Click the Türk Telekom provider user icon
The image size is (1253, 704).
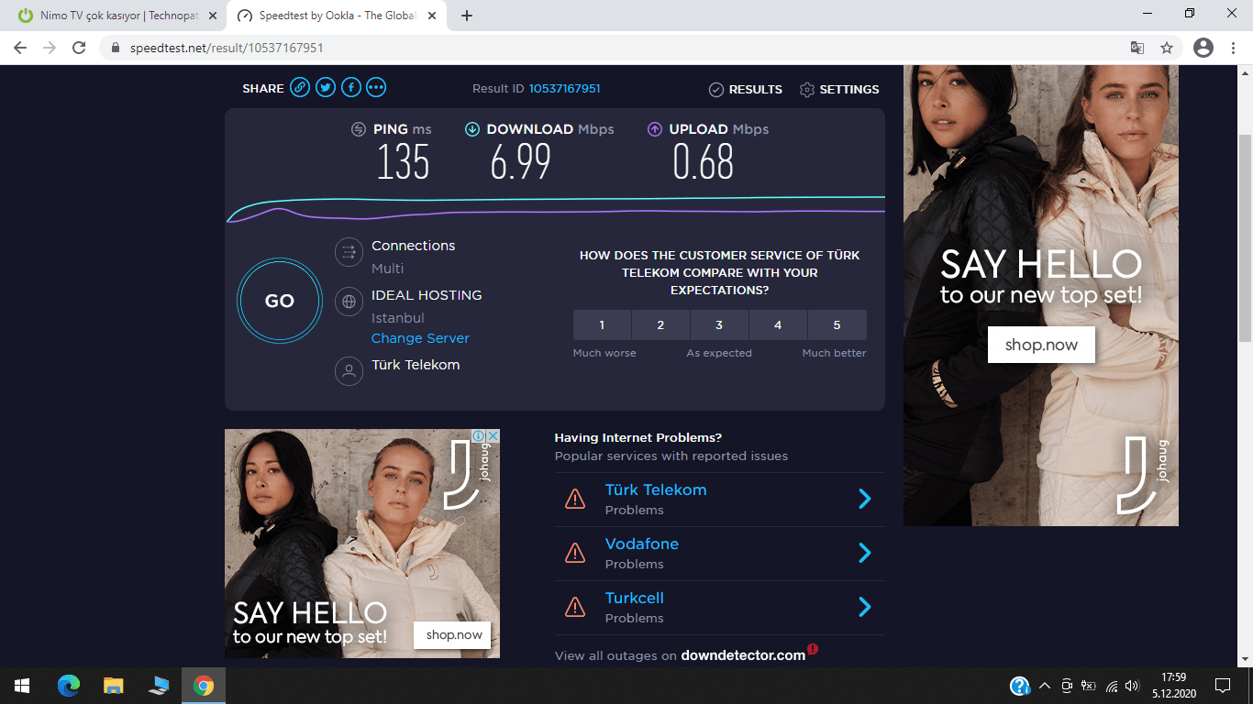(349, 371)
